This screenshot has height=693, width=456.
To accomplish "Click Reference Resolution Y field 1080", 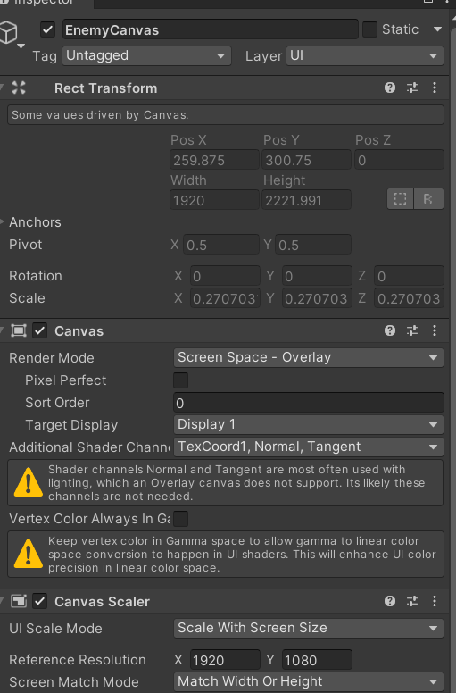I will pos(317,660).
